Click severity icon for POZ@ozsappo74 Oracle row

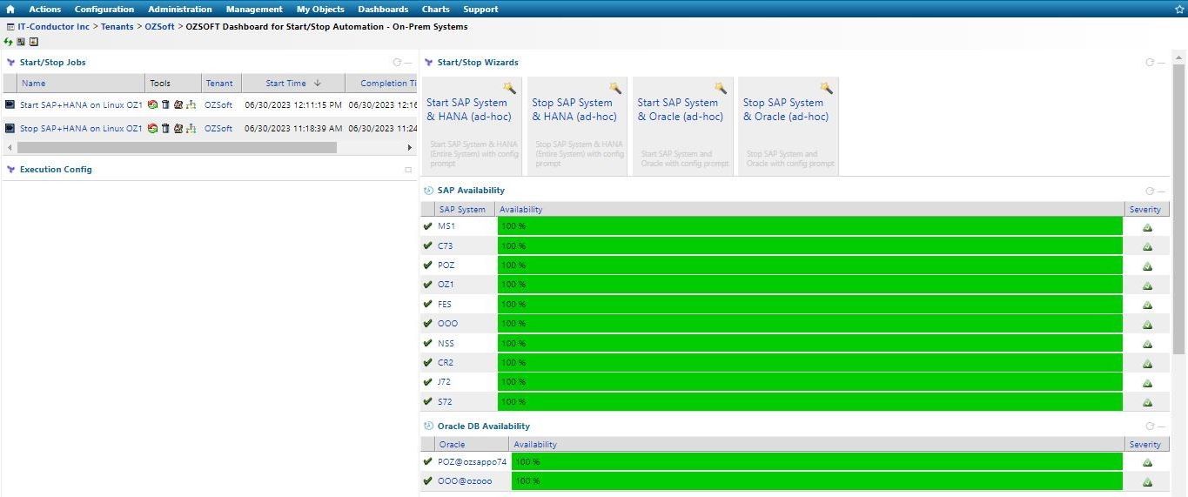tap(1146, 462)
